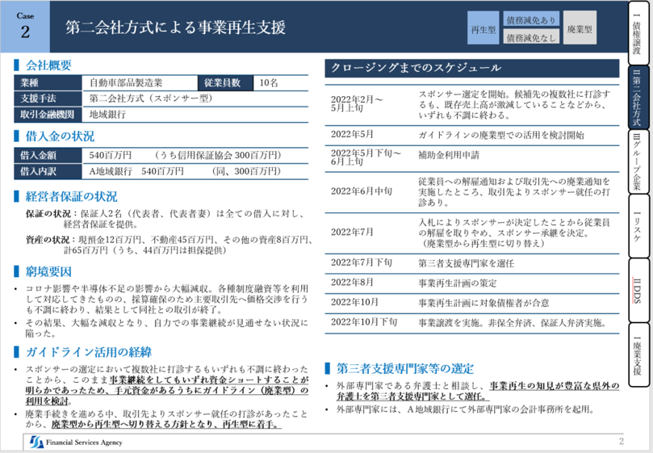Click the 支援手法 header cell

pyautogui.click(x=48, y=99)
